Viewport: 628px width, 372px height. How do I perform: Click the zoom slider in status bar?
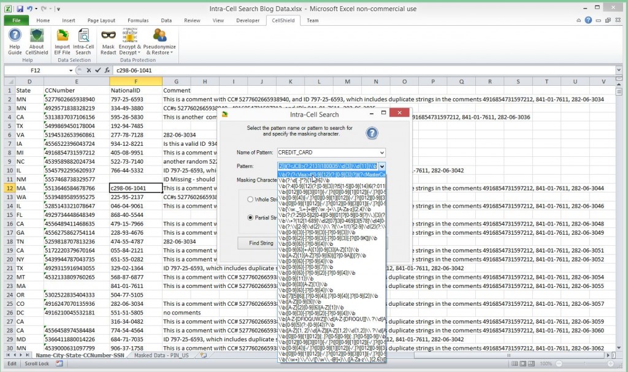584,363
